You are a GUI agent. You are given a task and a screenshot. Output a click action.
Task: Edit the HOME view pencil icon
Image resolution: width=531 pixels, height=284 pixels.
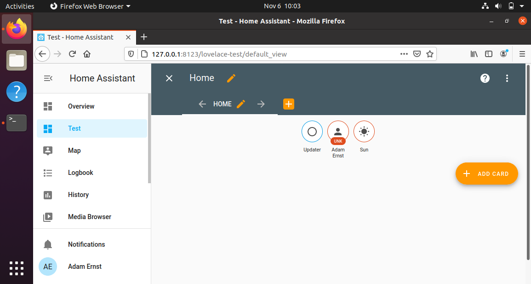[241, 104]
